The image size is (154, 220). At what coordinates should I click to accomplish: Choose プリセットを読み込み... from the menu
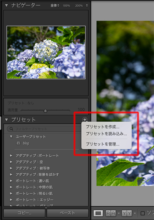coord(106,134)
